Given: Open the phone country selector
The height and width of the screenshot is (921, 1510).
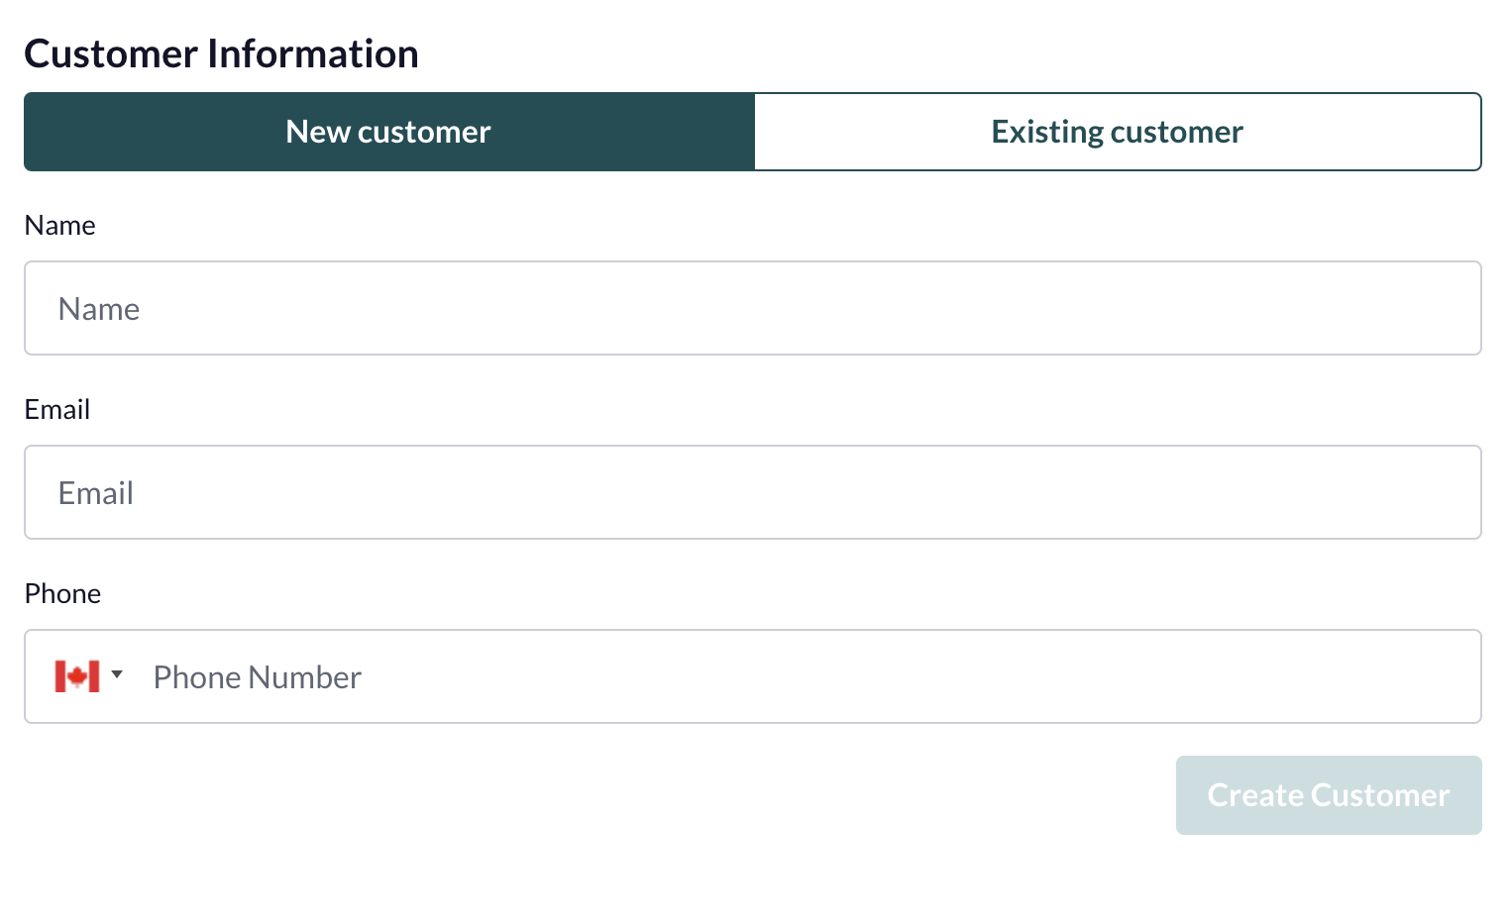Looking at the screenshot, I should pyautogui.click(x=89, y=676).
